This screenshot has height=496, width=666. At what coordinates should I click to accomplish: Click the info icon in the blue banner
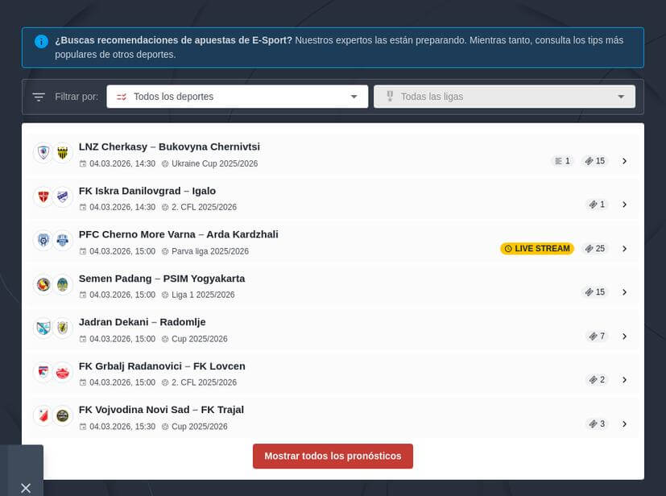pos(41,41)
